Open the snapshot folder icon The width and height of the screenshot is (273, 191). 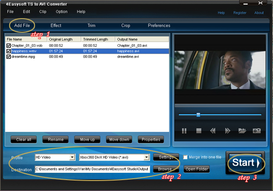pos(242,131)
